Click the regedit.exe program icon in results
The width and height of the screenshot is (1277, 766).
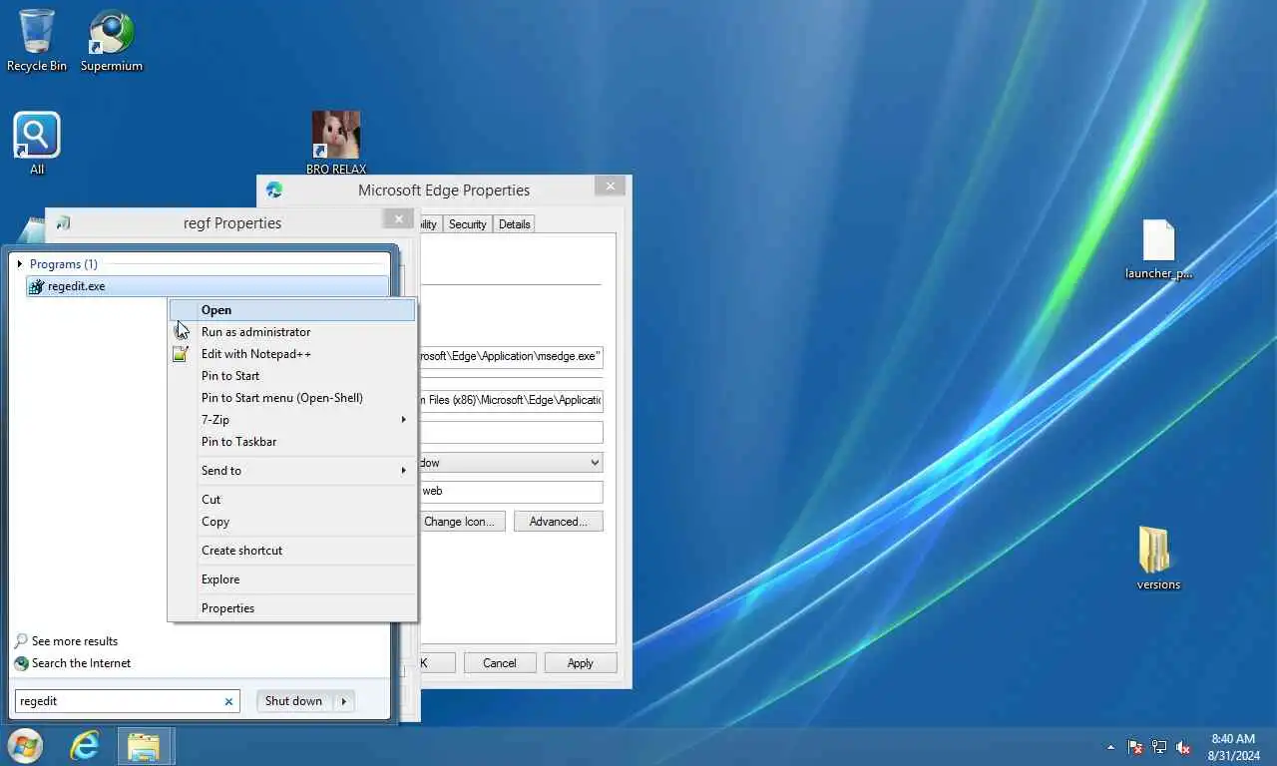pyautogui.click(x=37, y=286)
